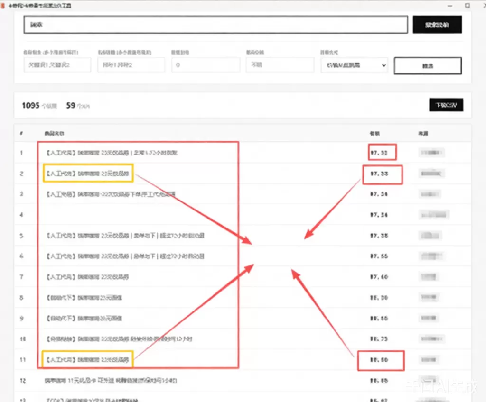Select the yellow-highlighted product in row 11
This screenshot has height=402, width=486.
pyautogui.click(x=87, y=359)
